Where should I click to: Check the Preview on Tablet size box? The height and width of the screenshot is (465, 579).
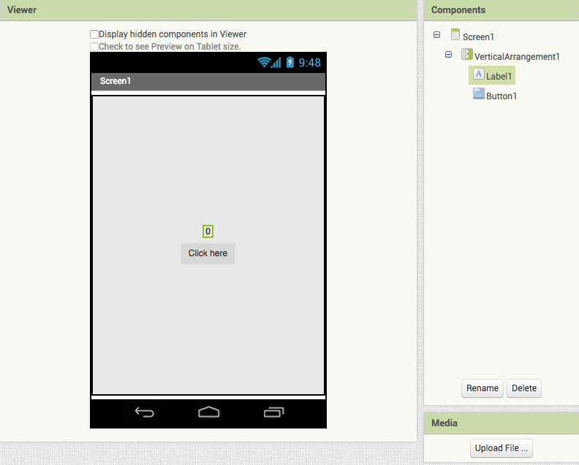point(94,47)
